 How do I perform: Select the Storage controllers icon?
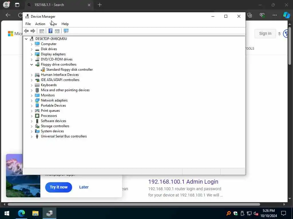point(37,126)
